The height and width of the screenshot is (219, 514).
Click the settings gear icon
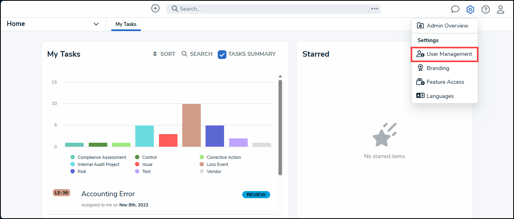coord(470,9)
